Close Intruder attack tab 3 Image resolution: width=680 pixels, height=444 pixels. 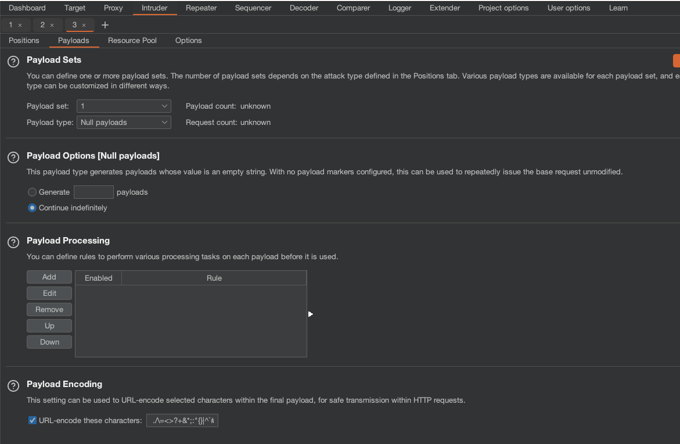pyautogui.click(x=84, y=26)
